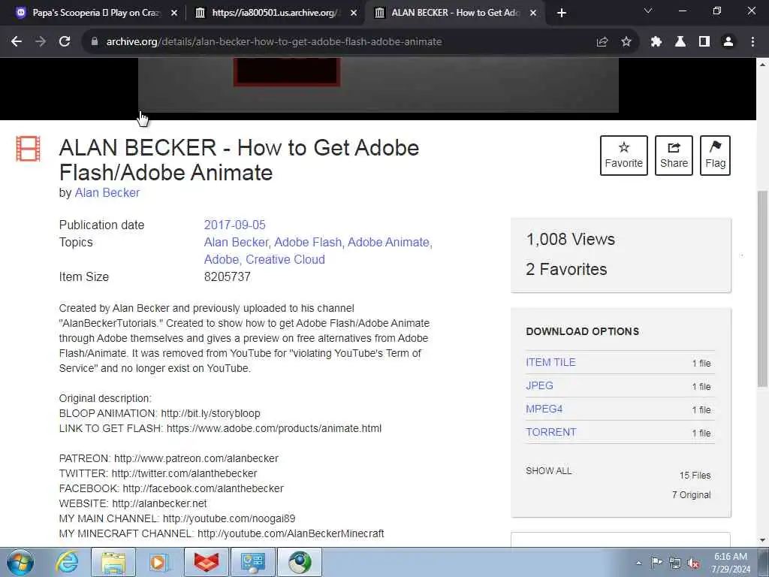Download the JPEG file

pyautogui.click(x=539, y=385)
